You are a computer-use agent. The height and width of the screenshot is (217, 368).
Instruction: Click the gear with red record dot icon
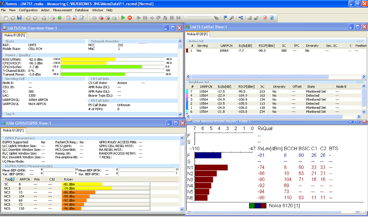pos(101,18)
